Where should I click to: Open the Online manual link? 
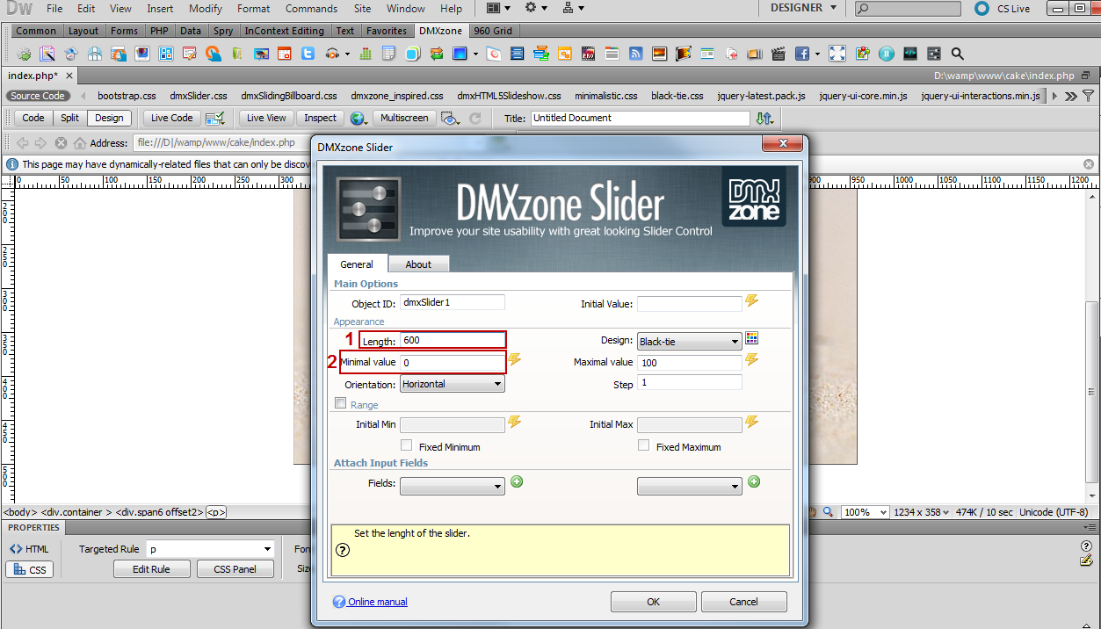pos(377,602)
